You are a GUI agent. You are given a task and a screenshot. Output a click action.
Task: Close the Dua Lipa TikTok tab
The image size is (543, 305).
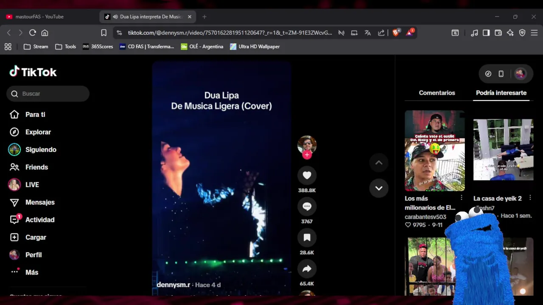click(x=190, y=17)
